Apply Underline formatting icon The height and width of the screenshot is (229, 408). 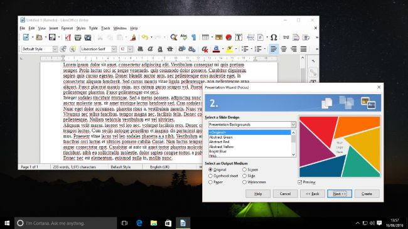point(160,49)
